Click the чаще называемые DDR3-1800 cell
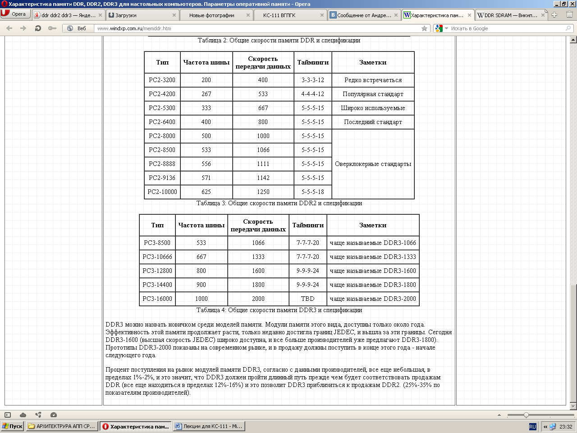The image size is (577, 433). pos(373,285)
